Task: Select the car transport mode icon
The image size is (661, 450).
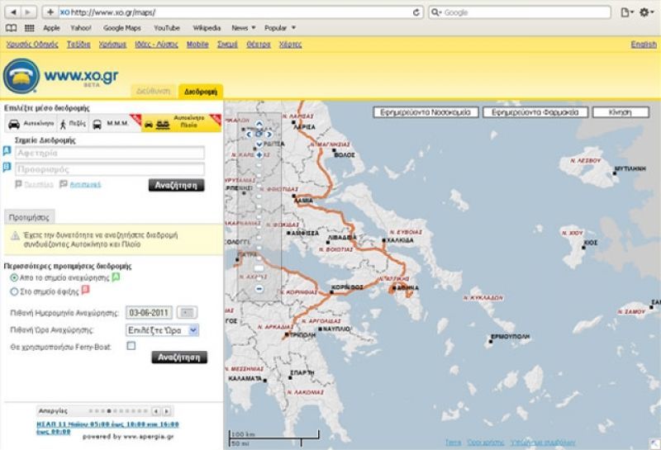Action: pos(14,124)
